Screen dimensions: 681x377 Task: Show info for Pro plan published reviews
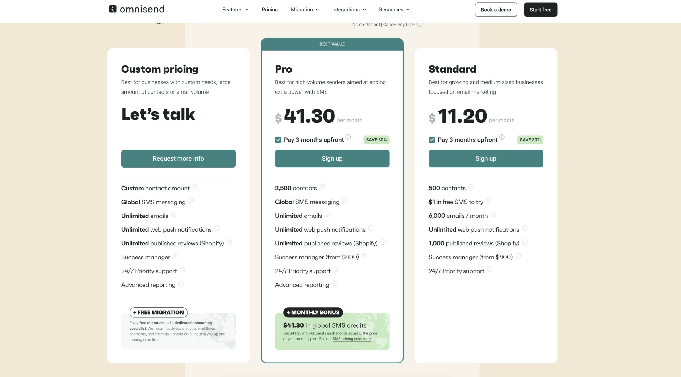(x=383, y=242)
